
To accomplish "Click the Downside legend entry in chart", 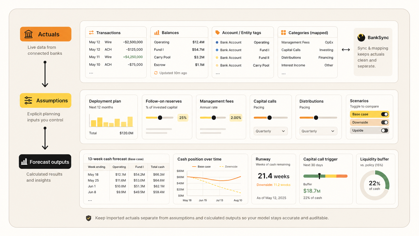I will click(x=228, y=167).
